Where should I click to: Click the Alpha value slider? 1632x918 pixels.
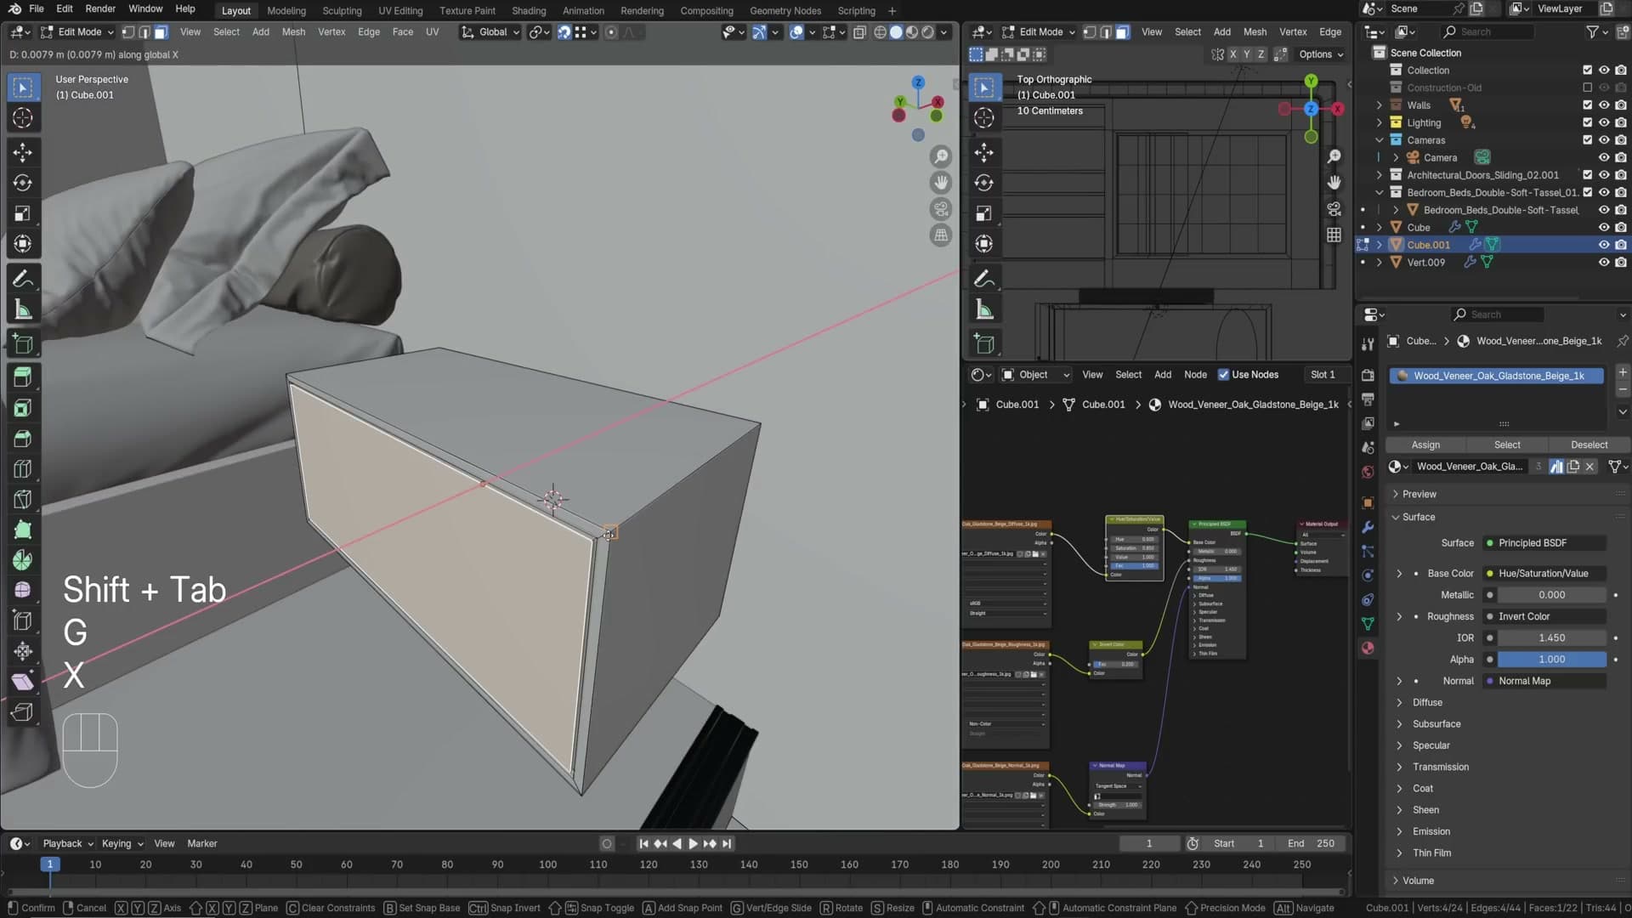coord(1551,660)
